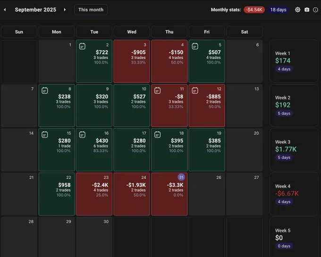Open the September 19 day showing $385
Viewport: 321px width, 257px height.
point(207,150)
